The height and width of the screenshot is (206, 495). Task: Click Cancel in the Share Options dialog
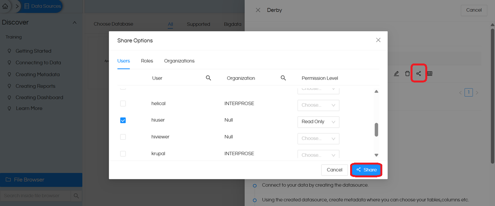point(334,170)
